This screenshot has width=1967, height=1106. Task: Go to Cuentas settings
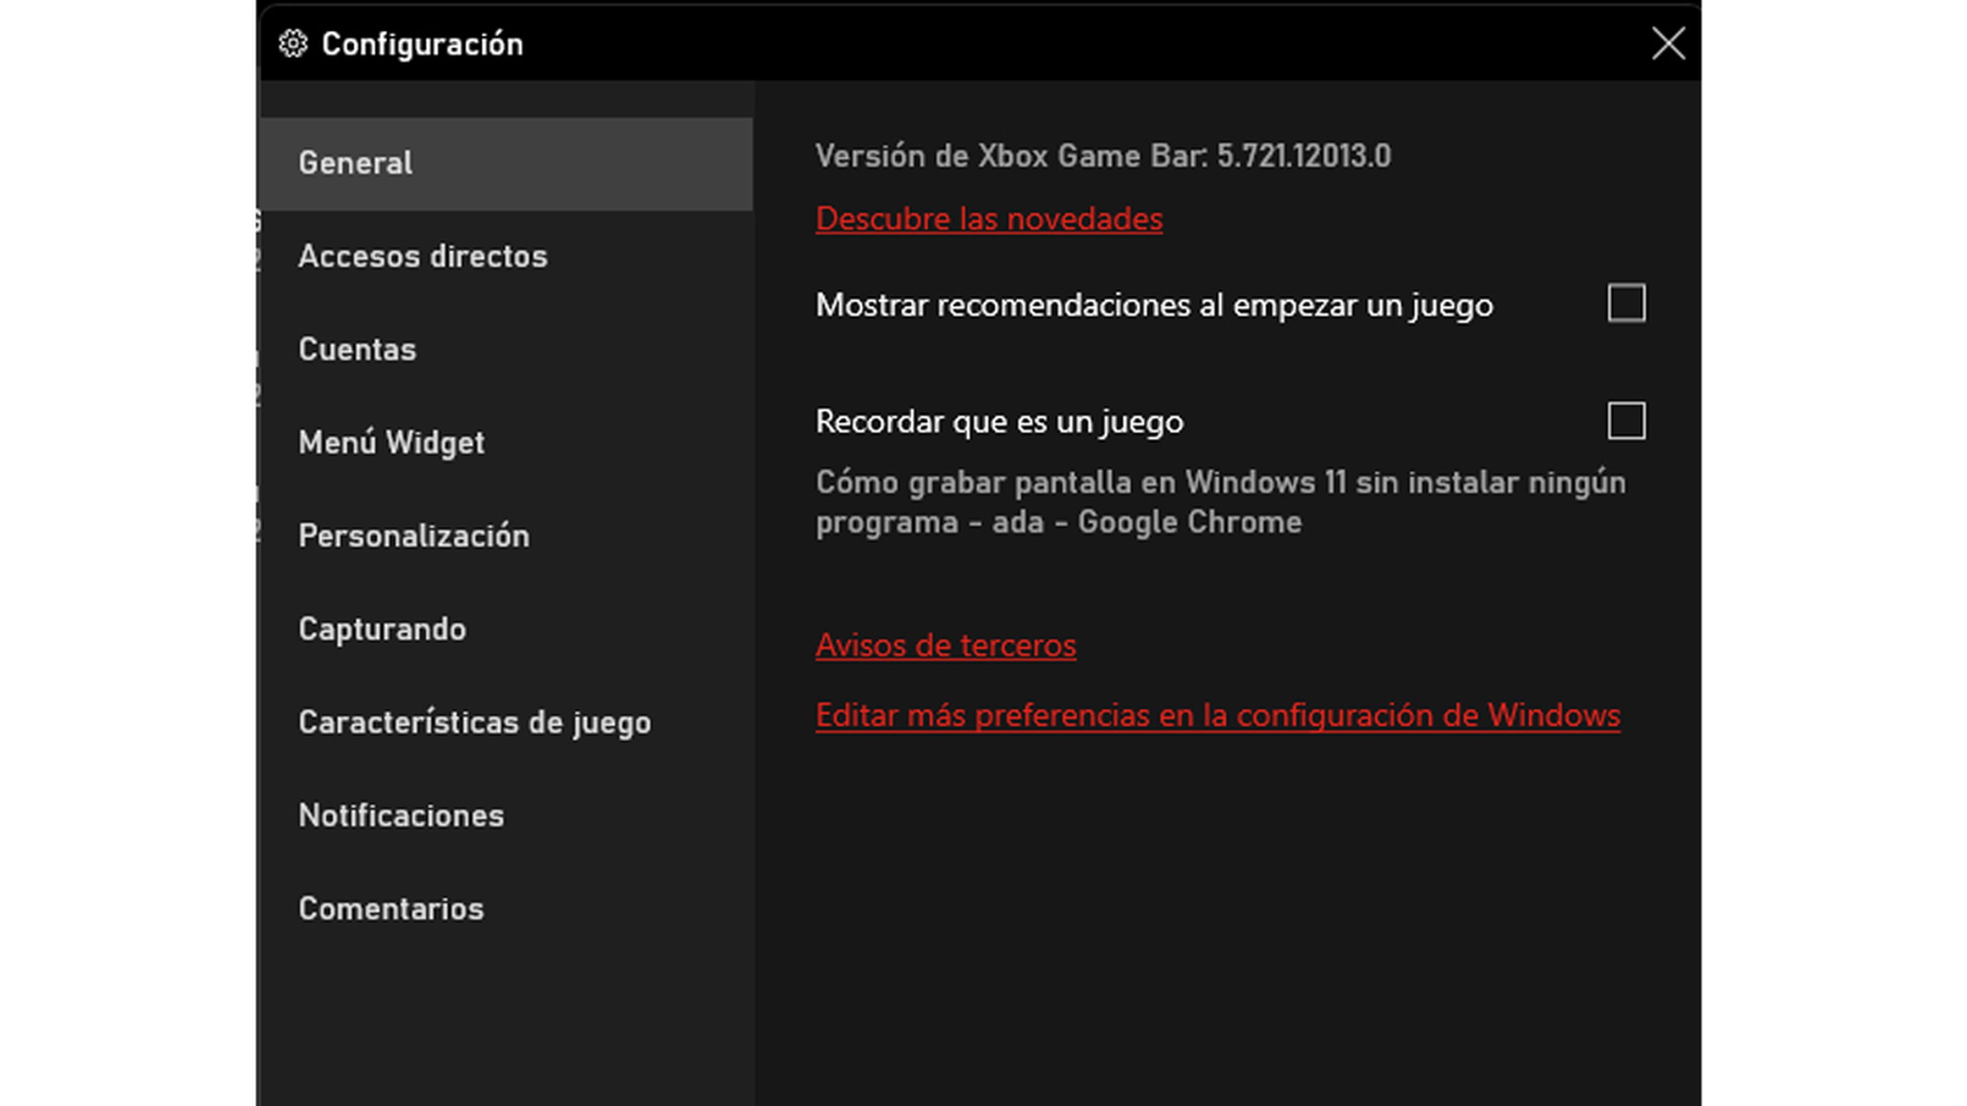[506, 350]
